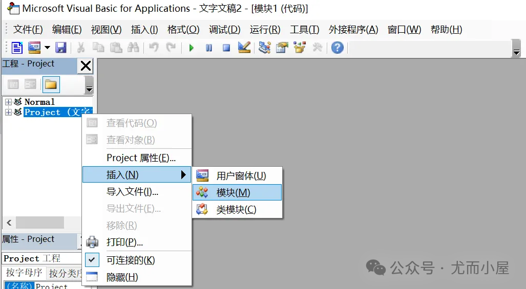Run macro with green play icon

tap(191, 48)
